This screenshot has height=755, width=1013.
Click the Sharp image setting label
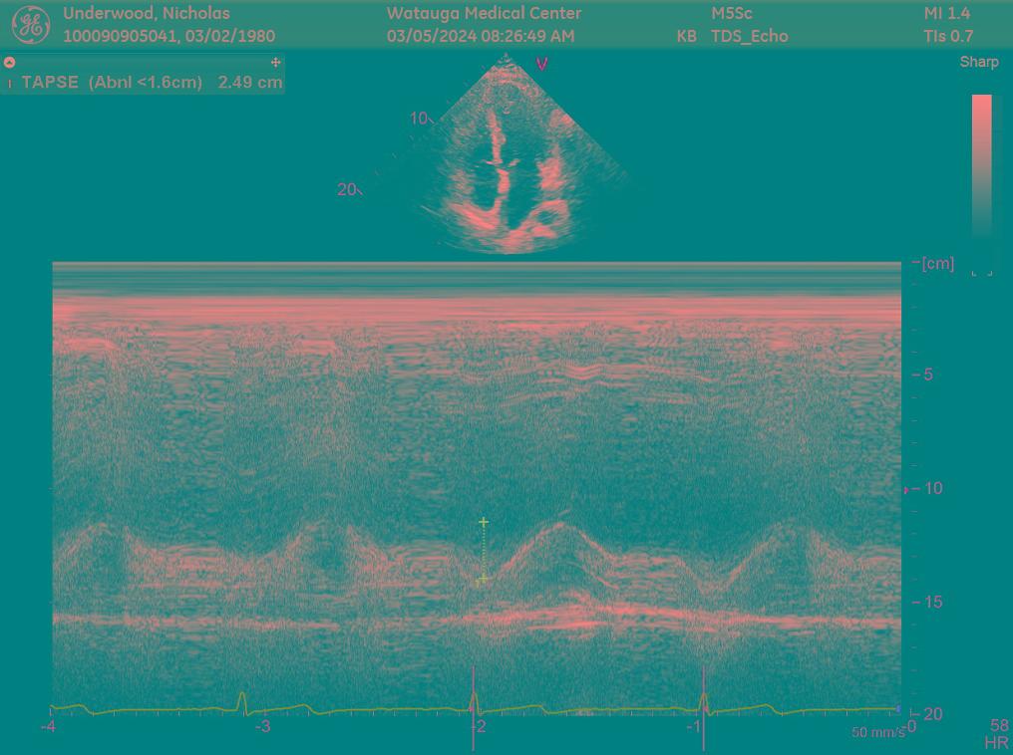tap(978, 62)
